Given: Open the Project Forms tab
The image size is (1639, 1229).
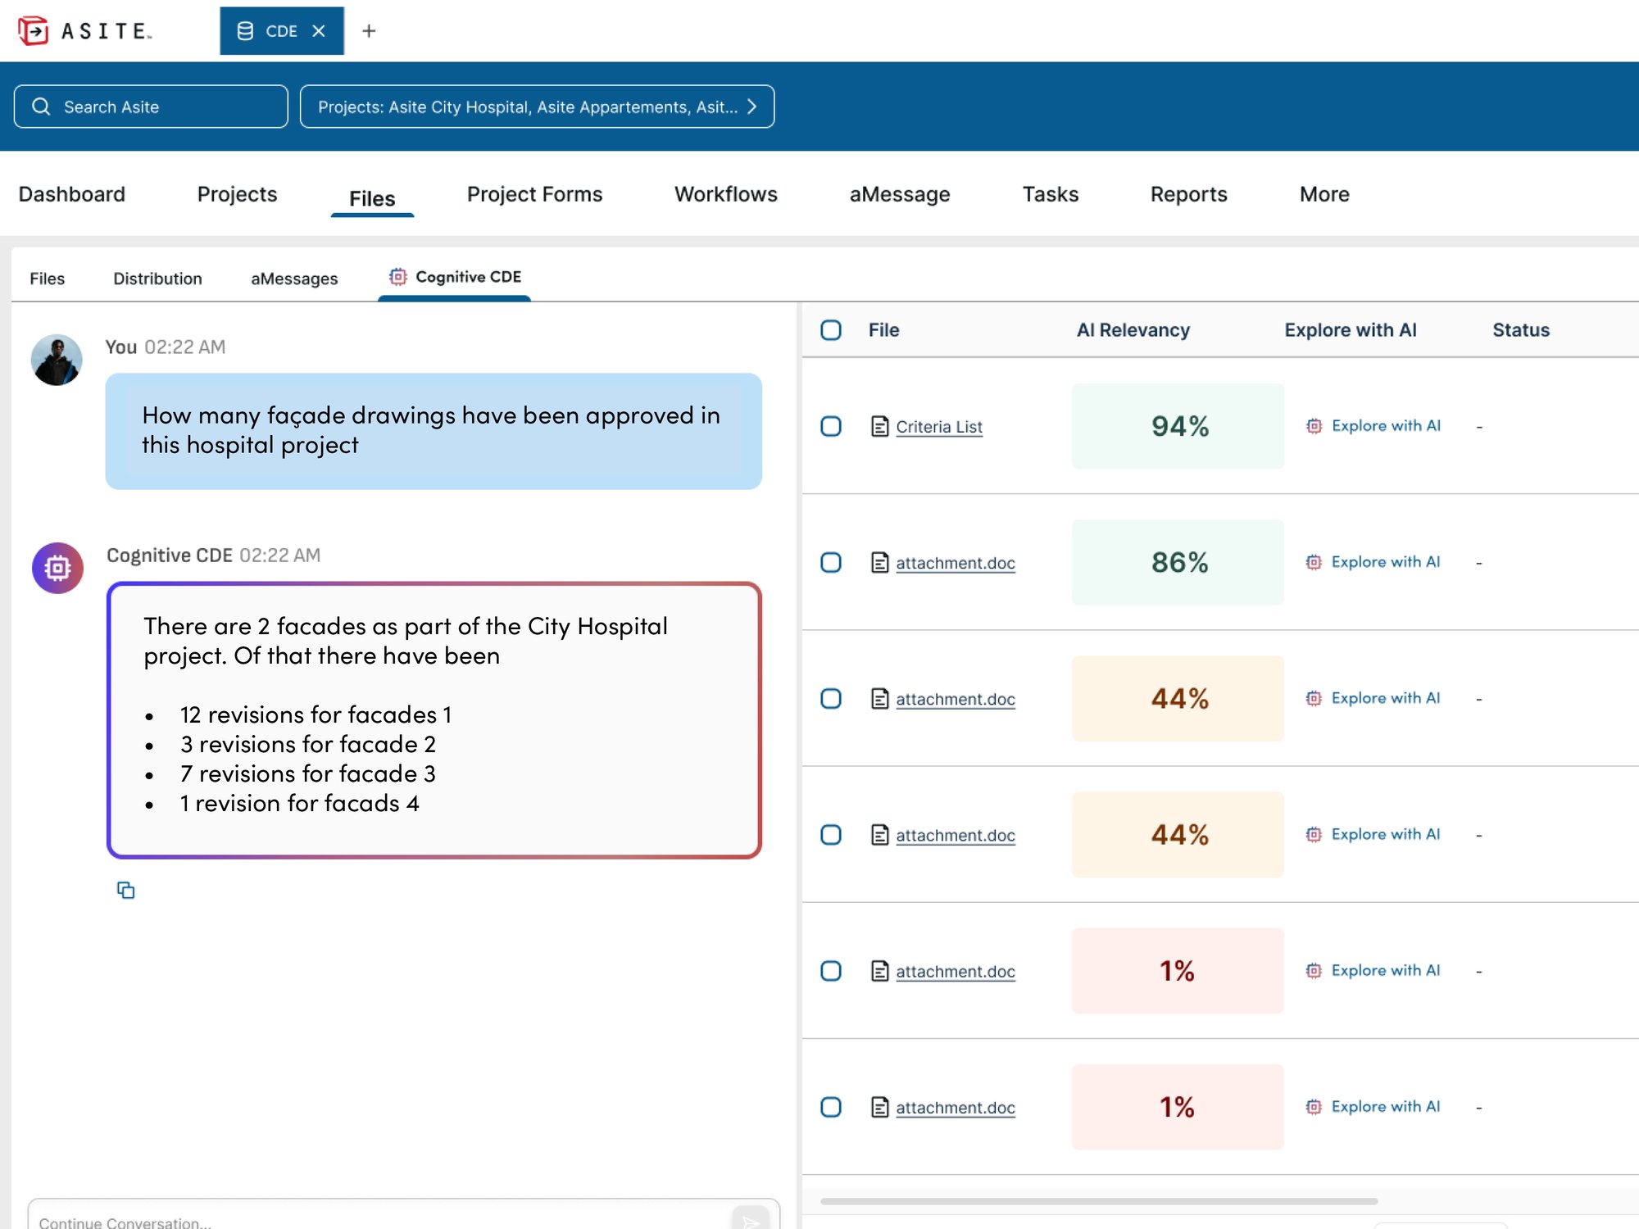Looking at the screenshot, I should coord(534,194).
